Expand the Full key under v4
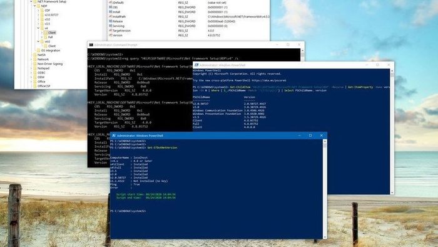Screen dimensions: 438x247 coord(42,37)
